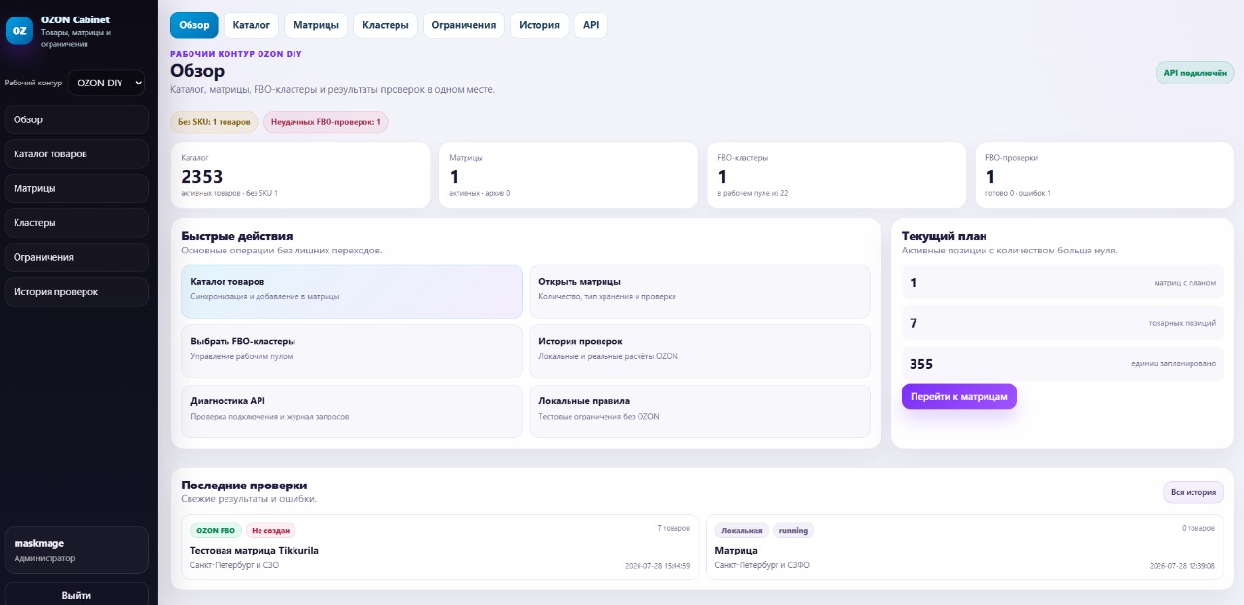This screenshot has width=1244, height=605.
Task: Switch to the API top tab
Action: pos(591,25)
